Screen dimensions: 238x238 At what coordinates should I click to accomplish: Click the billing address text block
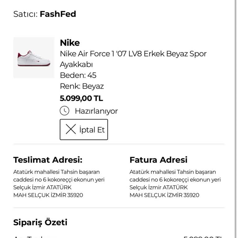(175, 183)
